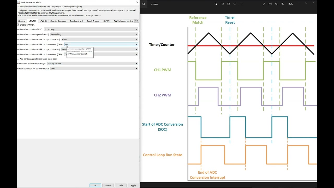334x188 pixels.
Task: Click the OK button
Action: coord(95,185)
